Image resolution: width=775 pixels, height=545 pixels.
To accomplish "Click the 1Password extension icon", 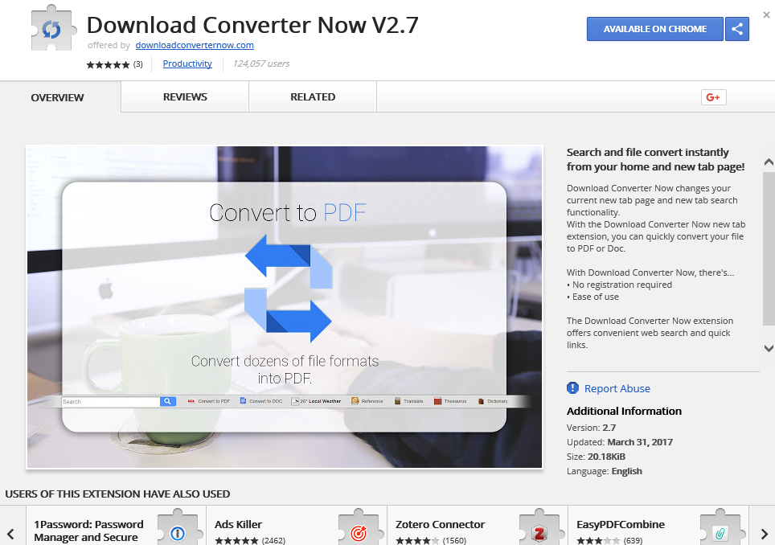I will [x=178, y=531].
